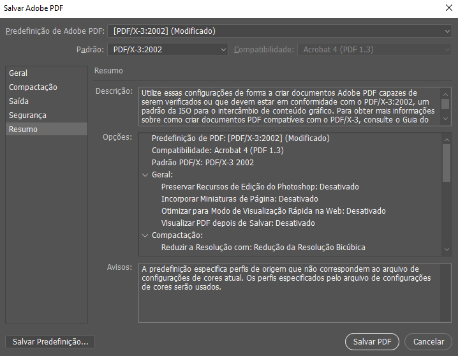Switch to the Compactação settings category
Viewport: 458px width, 356px height.
click(x=33, y=87)
